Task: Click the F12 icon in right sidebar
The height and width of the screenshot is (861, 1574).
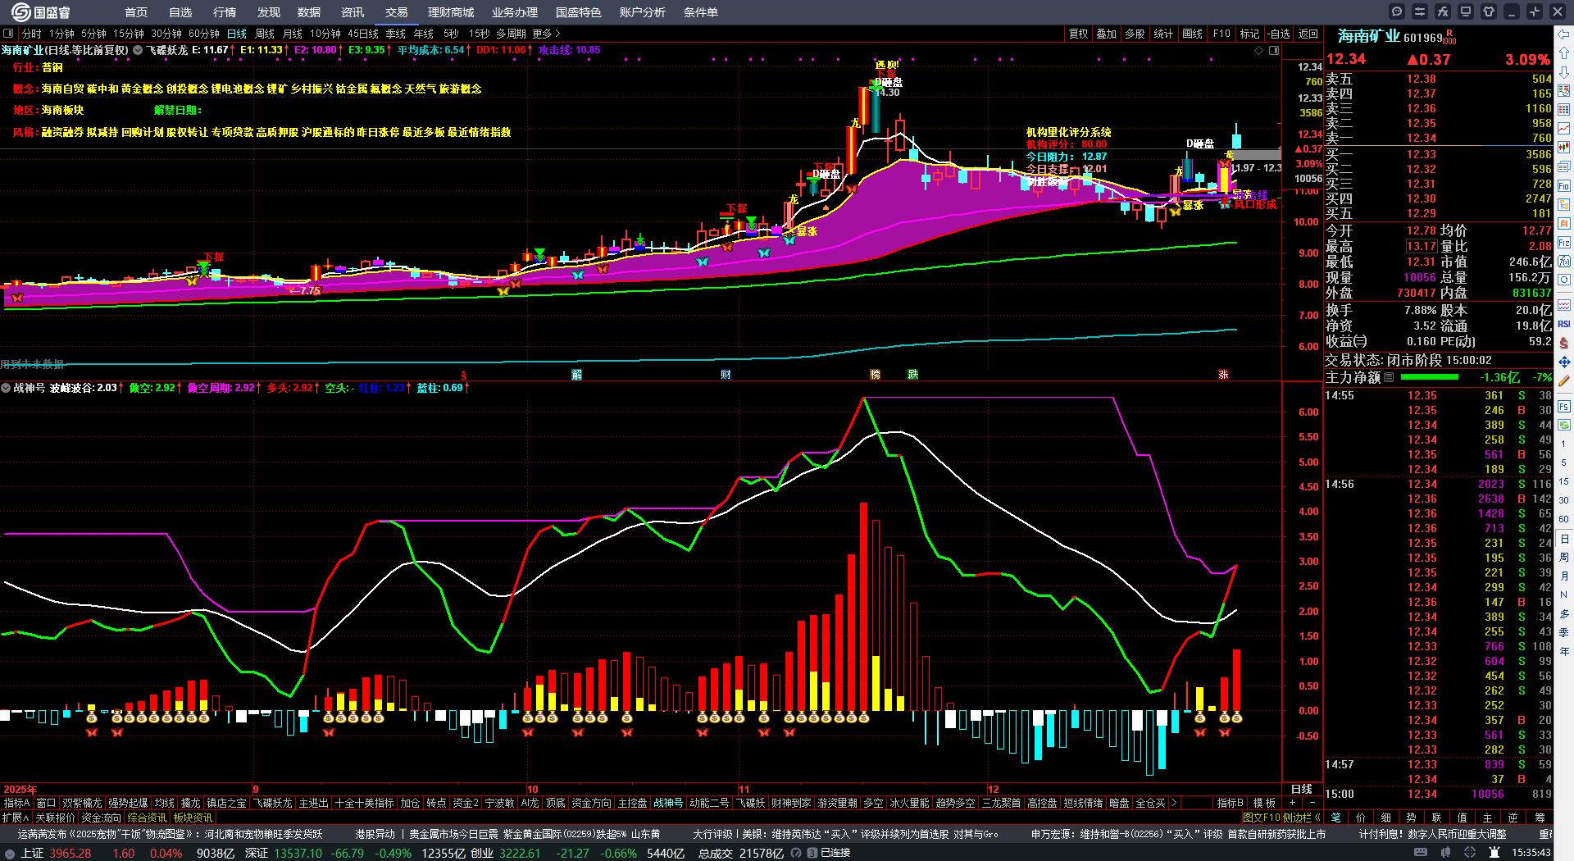Action: pyautogui.click(x=1564, y=243)
